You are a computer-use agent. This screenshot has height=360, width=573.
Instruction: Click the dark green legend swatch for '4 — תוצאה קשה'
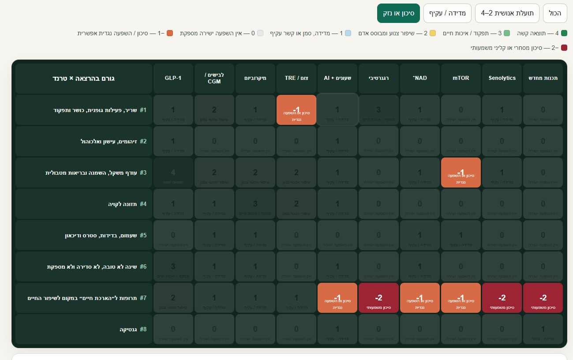(x=564, y=33)
